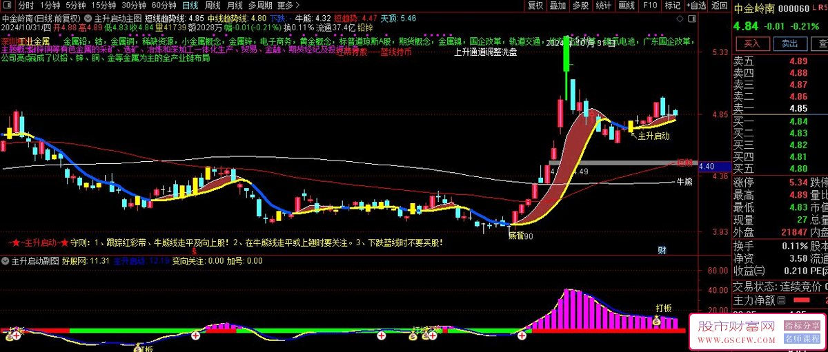Click the 复权 toolbar button
The width and height of the screenshot is (828, 352).
tap(535, 6)
